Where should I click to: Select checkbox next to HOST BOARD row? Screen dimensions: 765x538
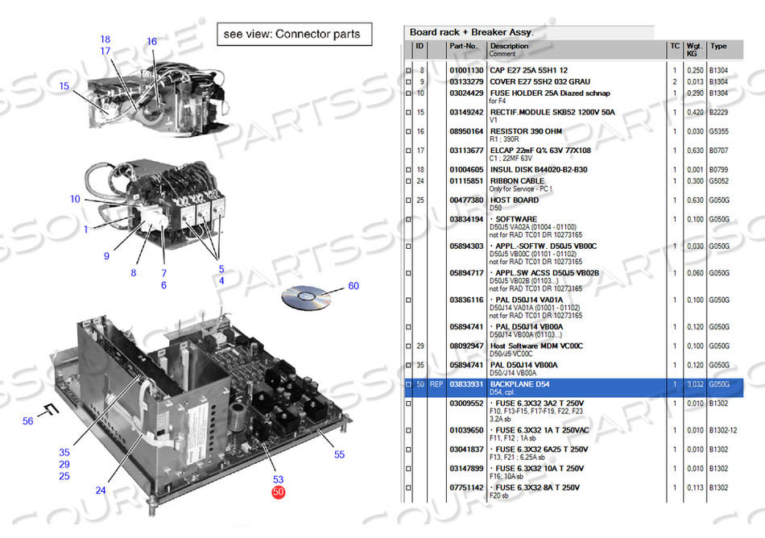408,200
